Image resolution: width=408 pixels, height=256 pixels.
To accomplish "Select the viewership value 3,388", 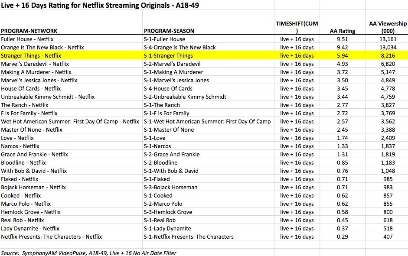I will tap(388, 130).
